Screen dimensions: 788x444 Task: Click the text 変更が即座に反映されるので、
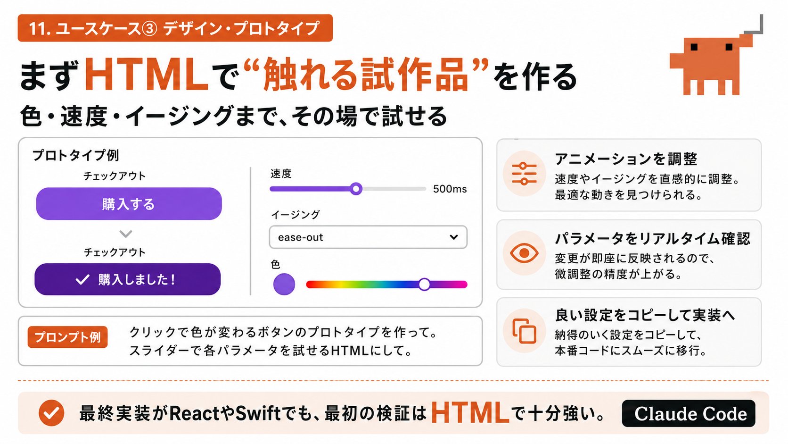(635, 258)
